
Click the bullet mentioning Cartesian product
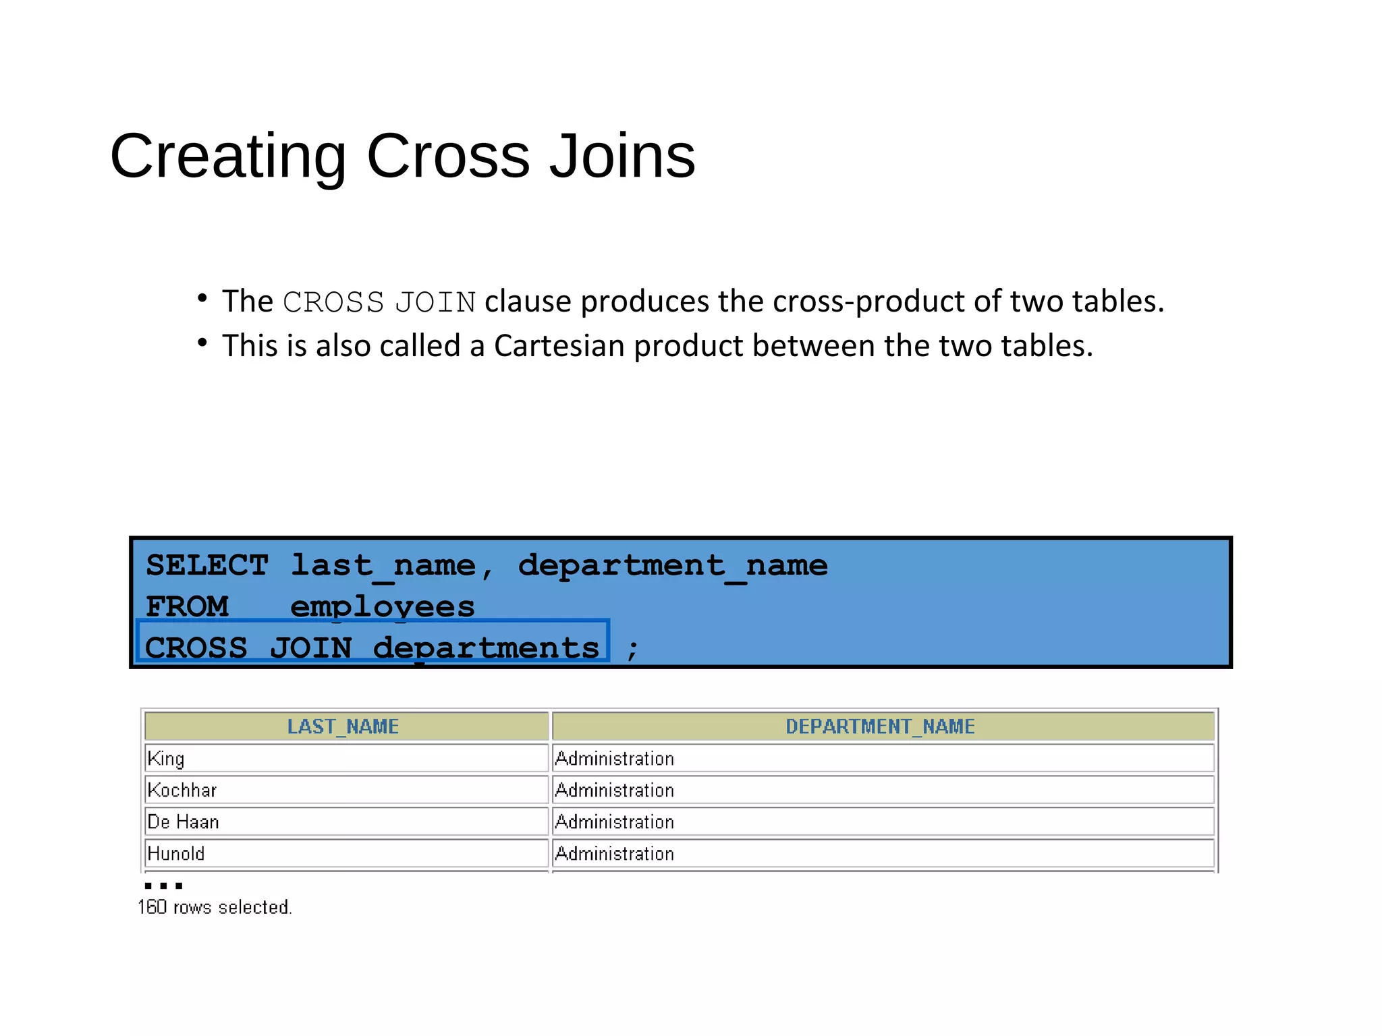pos(657,346)
